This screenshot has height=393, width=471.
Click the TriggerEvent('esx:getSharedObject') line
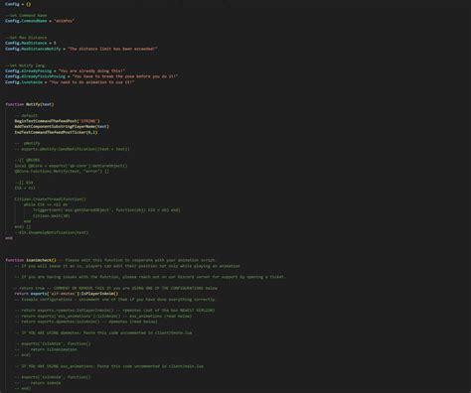(x=106, y=210)
